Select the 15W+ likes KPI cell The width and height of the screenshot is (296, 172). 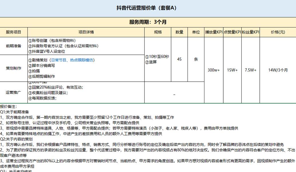tap(232, 70)
